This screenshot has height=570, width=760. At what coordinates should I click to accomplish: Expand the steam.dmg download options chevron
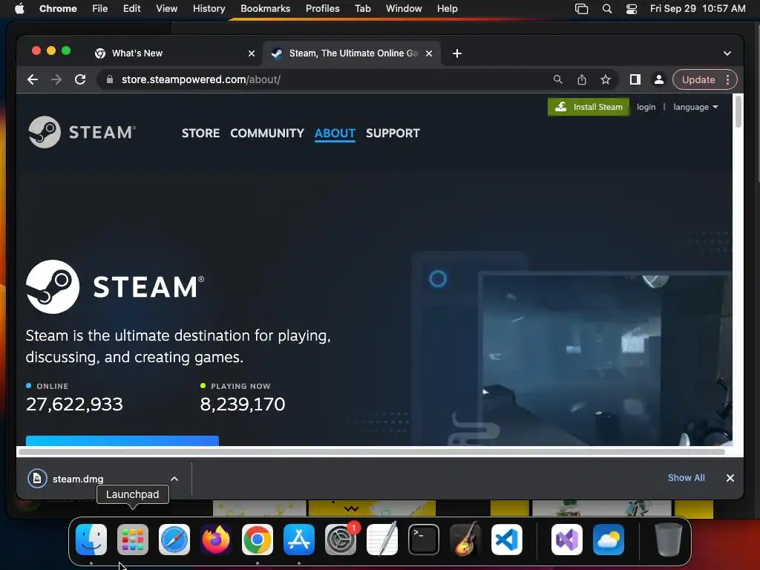(x=174, y=479)
